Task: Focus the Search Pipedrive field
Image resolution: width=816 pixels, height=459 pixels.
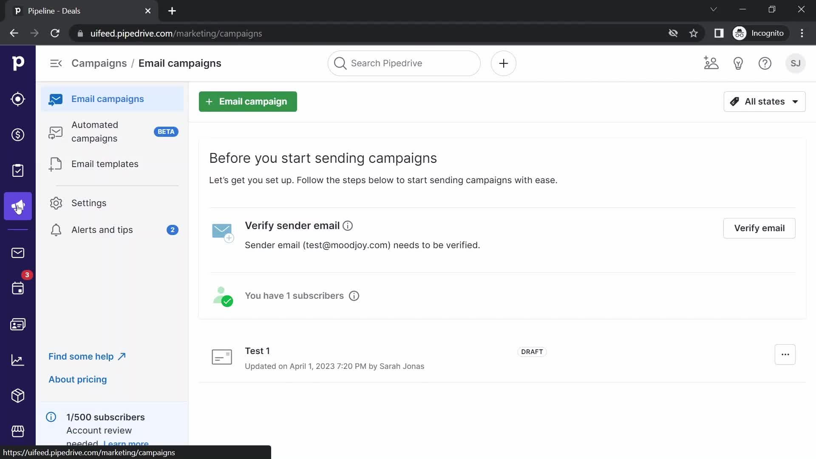Action: (x=404, y=63)
